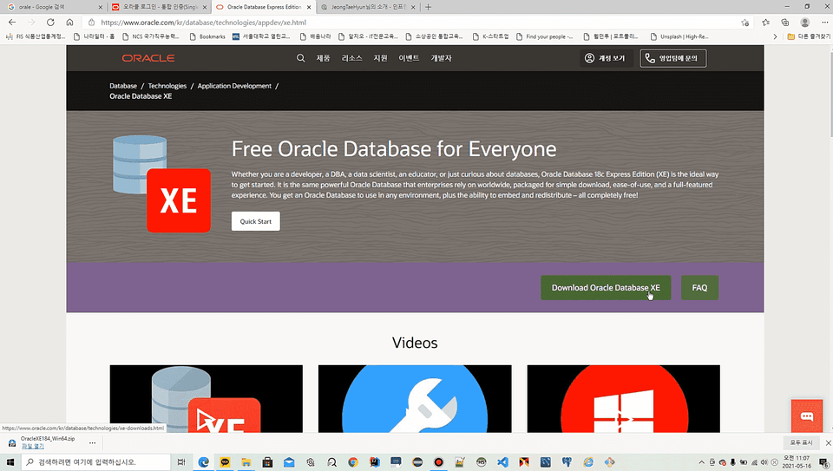The image size is (833, 471).
Task: Follow the Technologies breadcrumb link
Action: [167, 86]
